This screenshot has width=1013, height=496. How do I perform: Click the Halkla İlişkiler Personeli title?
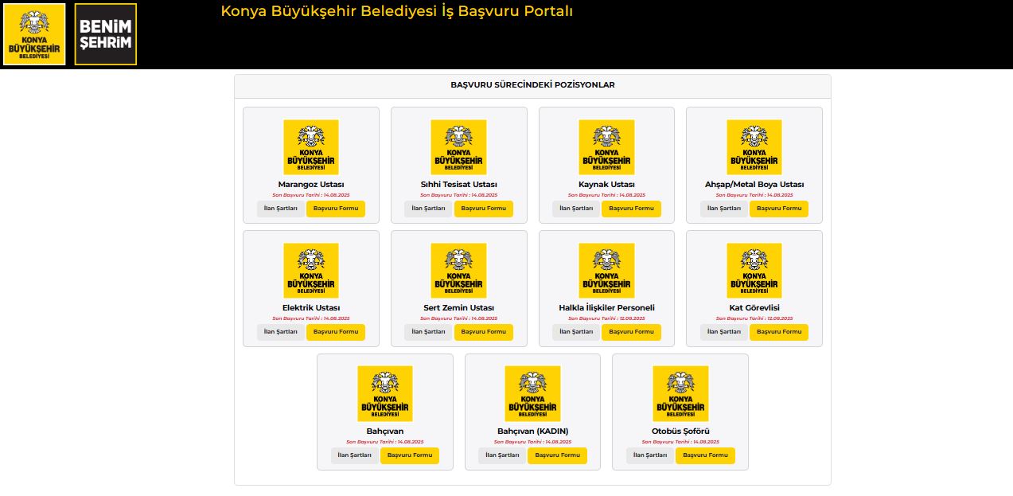(x=606, y=308)
